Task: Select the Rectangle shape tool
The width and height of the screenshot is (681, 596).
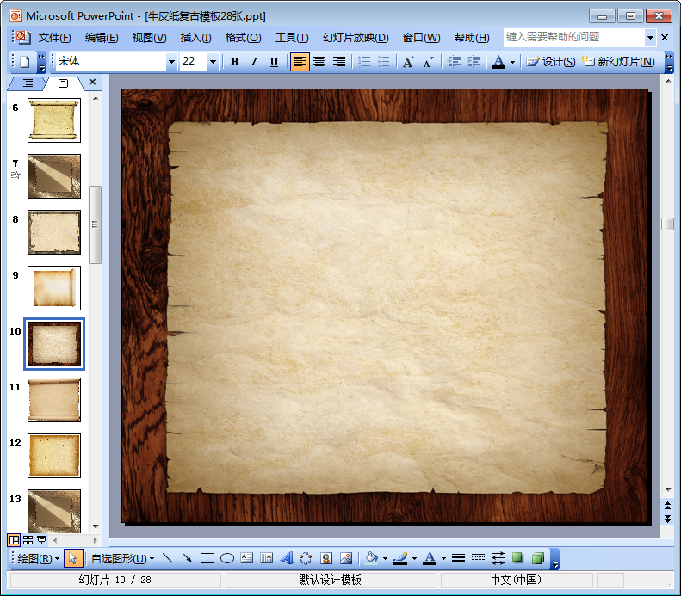Action: [207, 558]
